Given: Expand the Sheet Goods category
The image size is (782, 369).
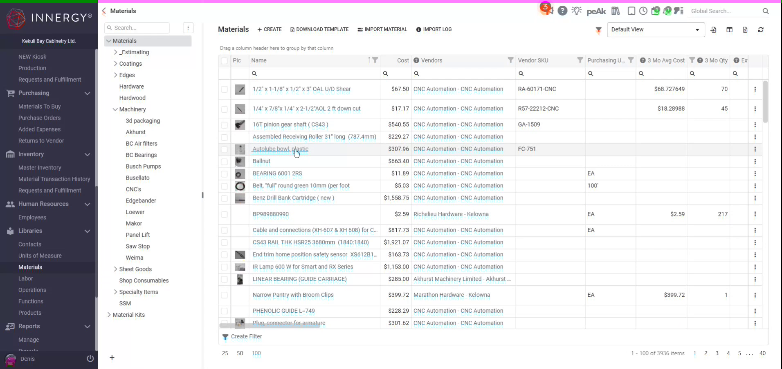Looking at the screenshot, I should coord(115,269).
